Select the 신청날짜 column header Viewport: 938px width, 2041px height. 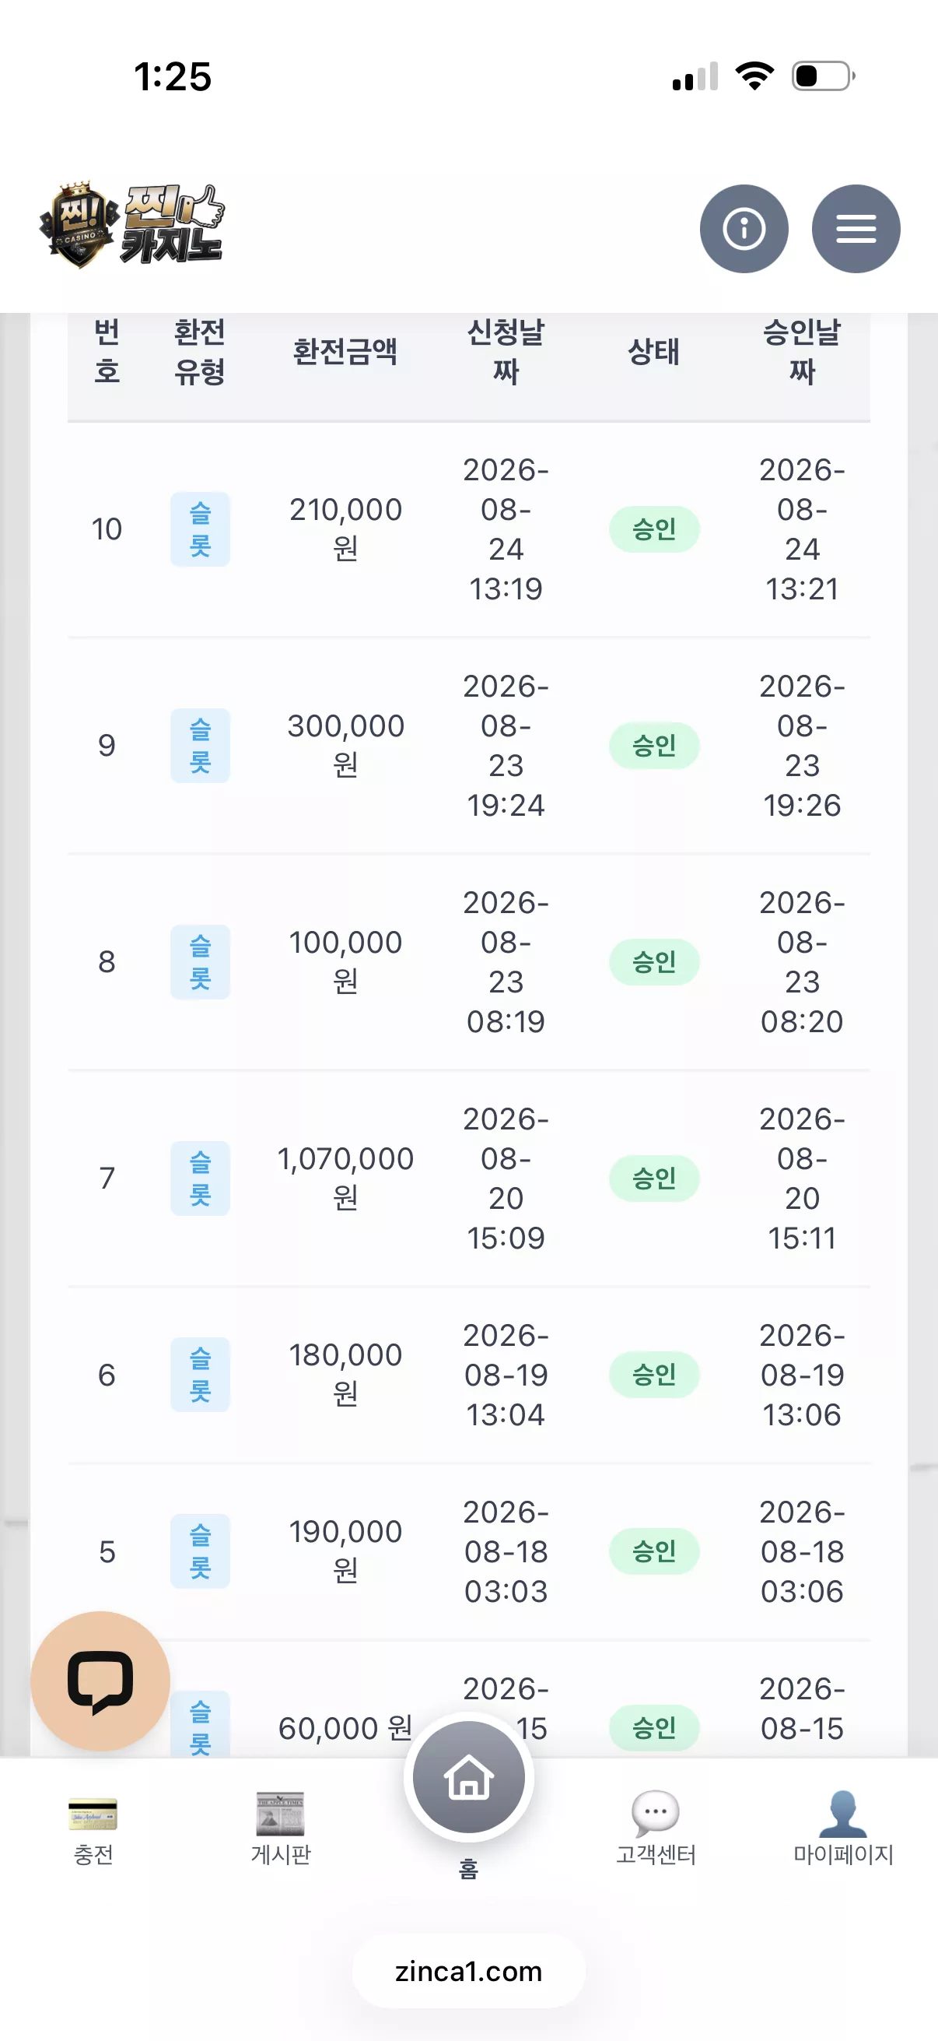(x=506, y=352)
